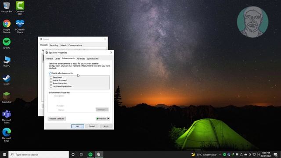Switch to Spotify in taskbar
281x158 pixels.
point(90,154)
